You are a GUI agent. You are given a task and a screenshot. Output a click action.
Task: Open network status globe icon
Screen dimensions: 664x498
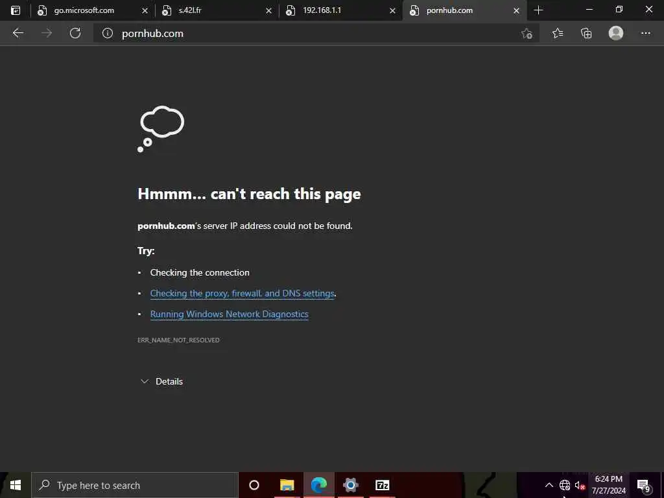[565, 485]
